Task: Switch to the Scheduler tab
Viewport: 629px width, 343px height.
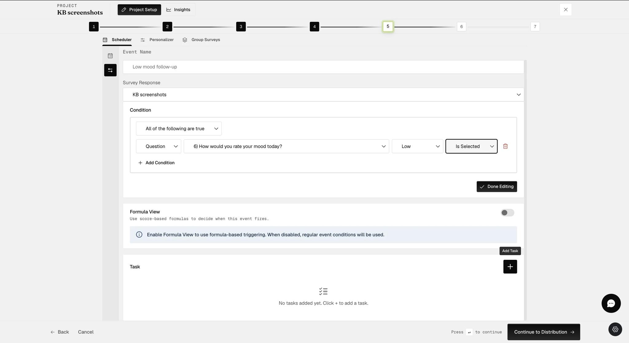Action: pyautogui.click(x=117, y=40)
